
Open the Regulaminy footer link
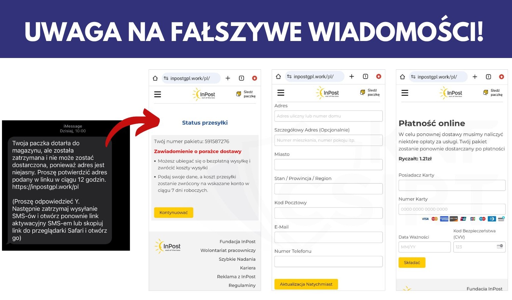click(242, 285)
